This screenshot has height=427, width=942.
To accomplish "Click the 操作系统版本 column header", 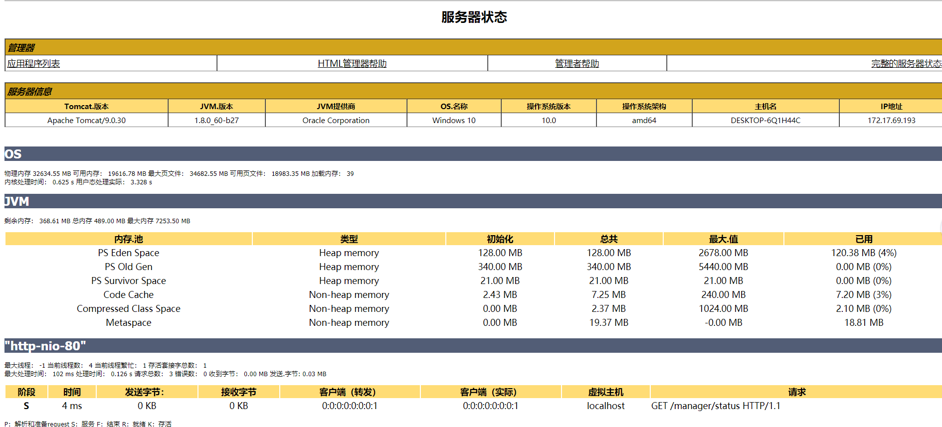I will point(549,106).
